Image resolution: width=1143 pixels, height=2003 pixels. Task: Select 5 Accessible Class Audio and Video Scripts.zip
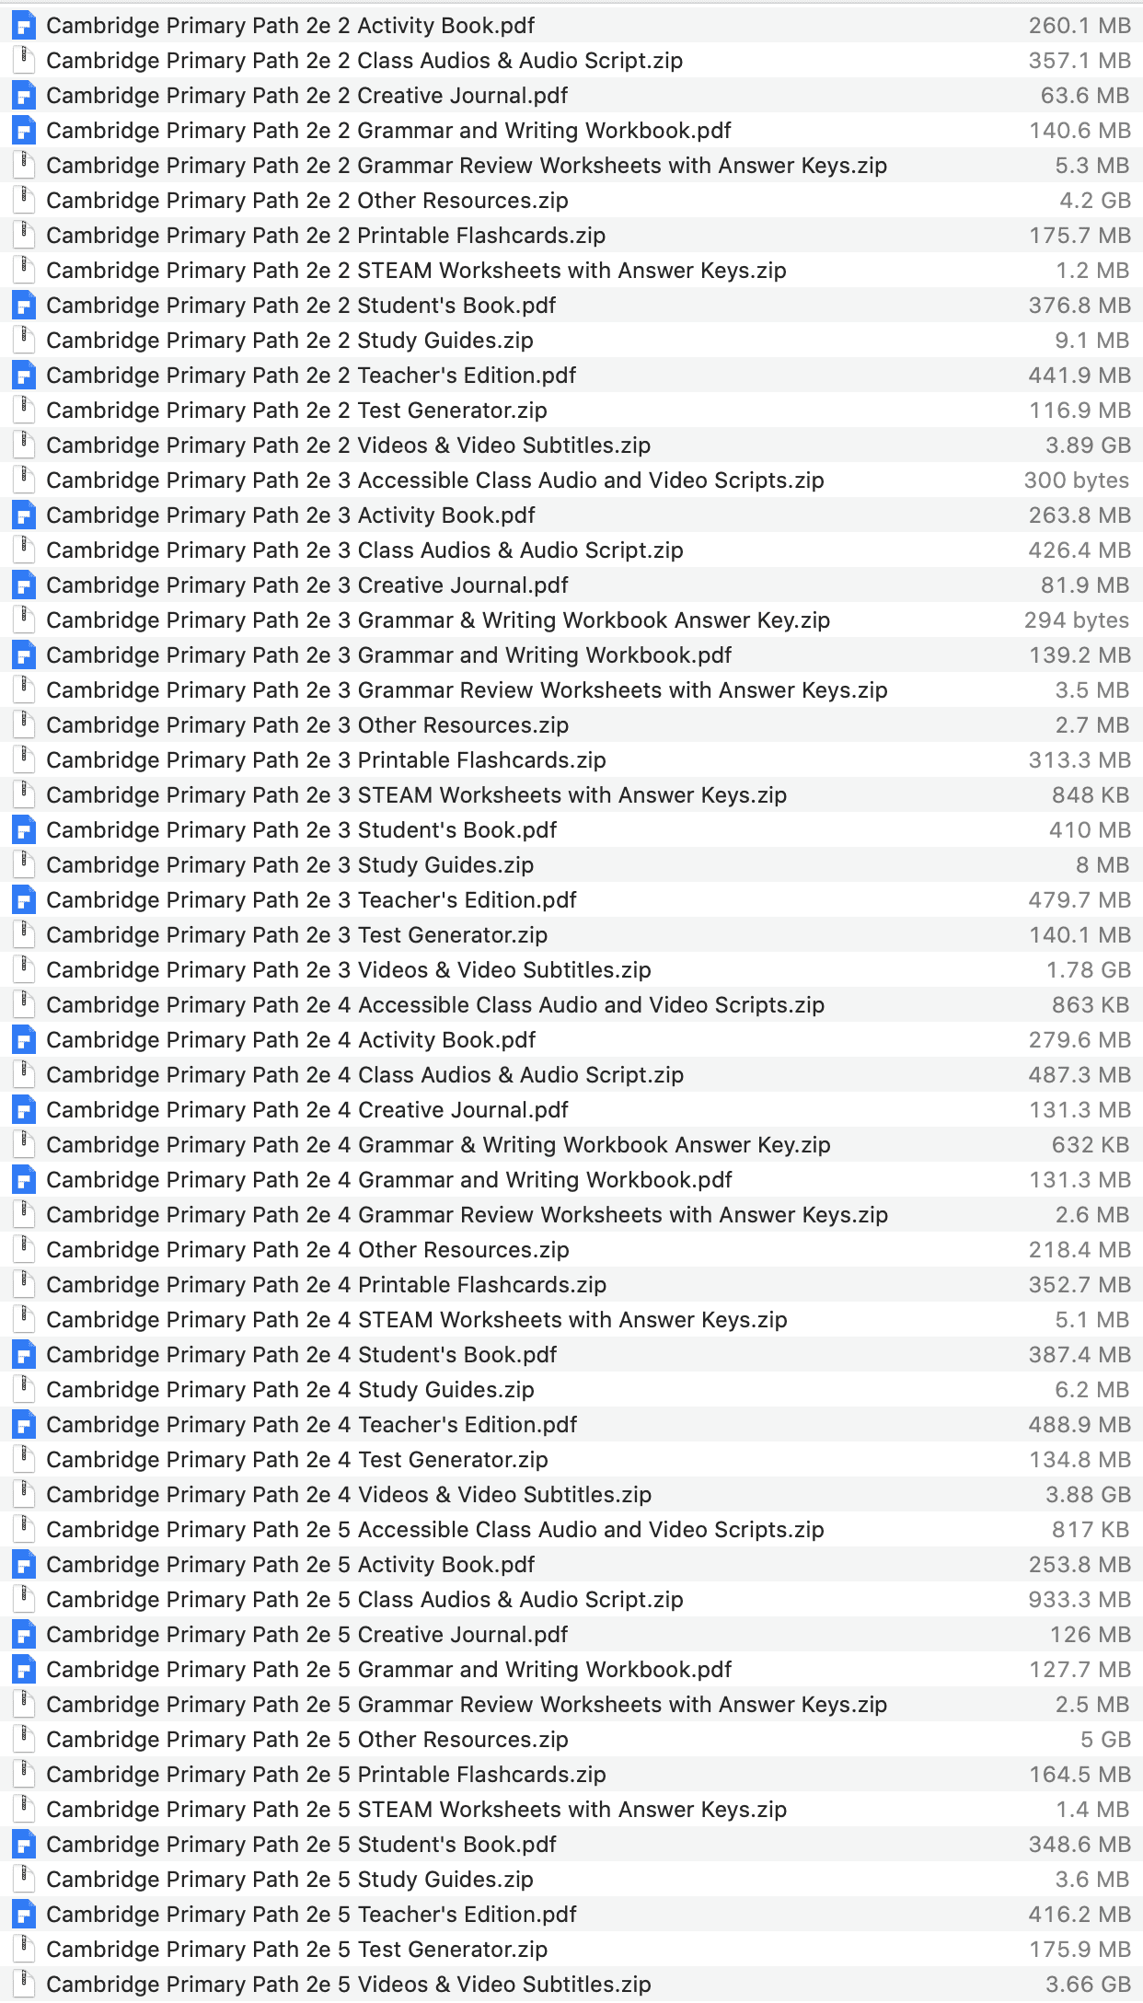pos(571,1530)
